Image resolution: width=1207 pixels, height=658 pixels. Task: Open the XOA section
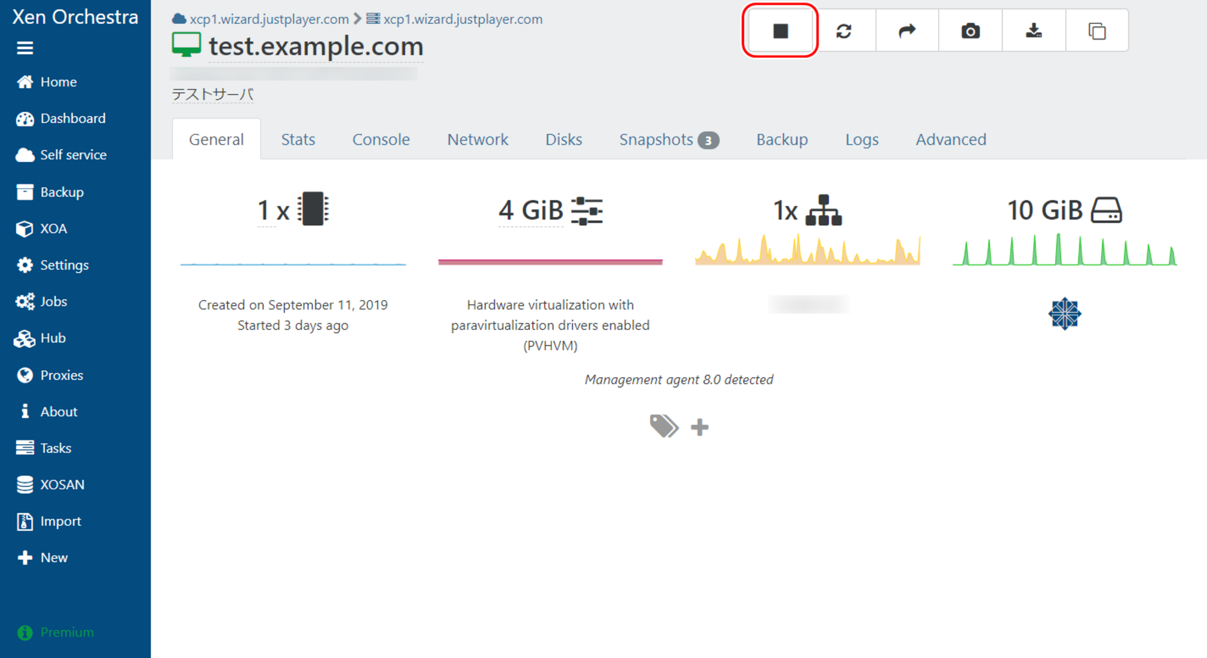coord(42,228)
